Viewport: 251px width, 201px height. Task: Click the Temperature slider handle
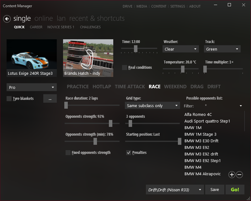pos(183,69)
